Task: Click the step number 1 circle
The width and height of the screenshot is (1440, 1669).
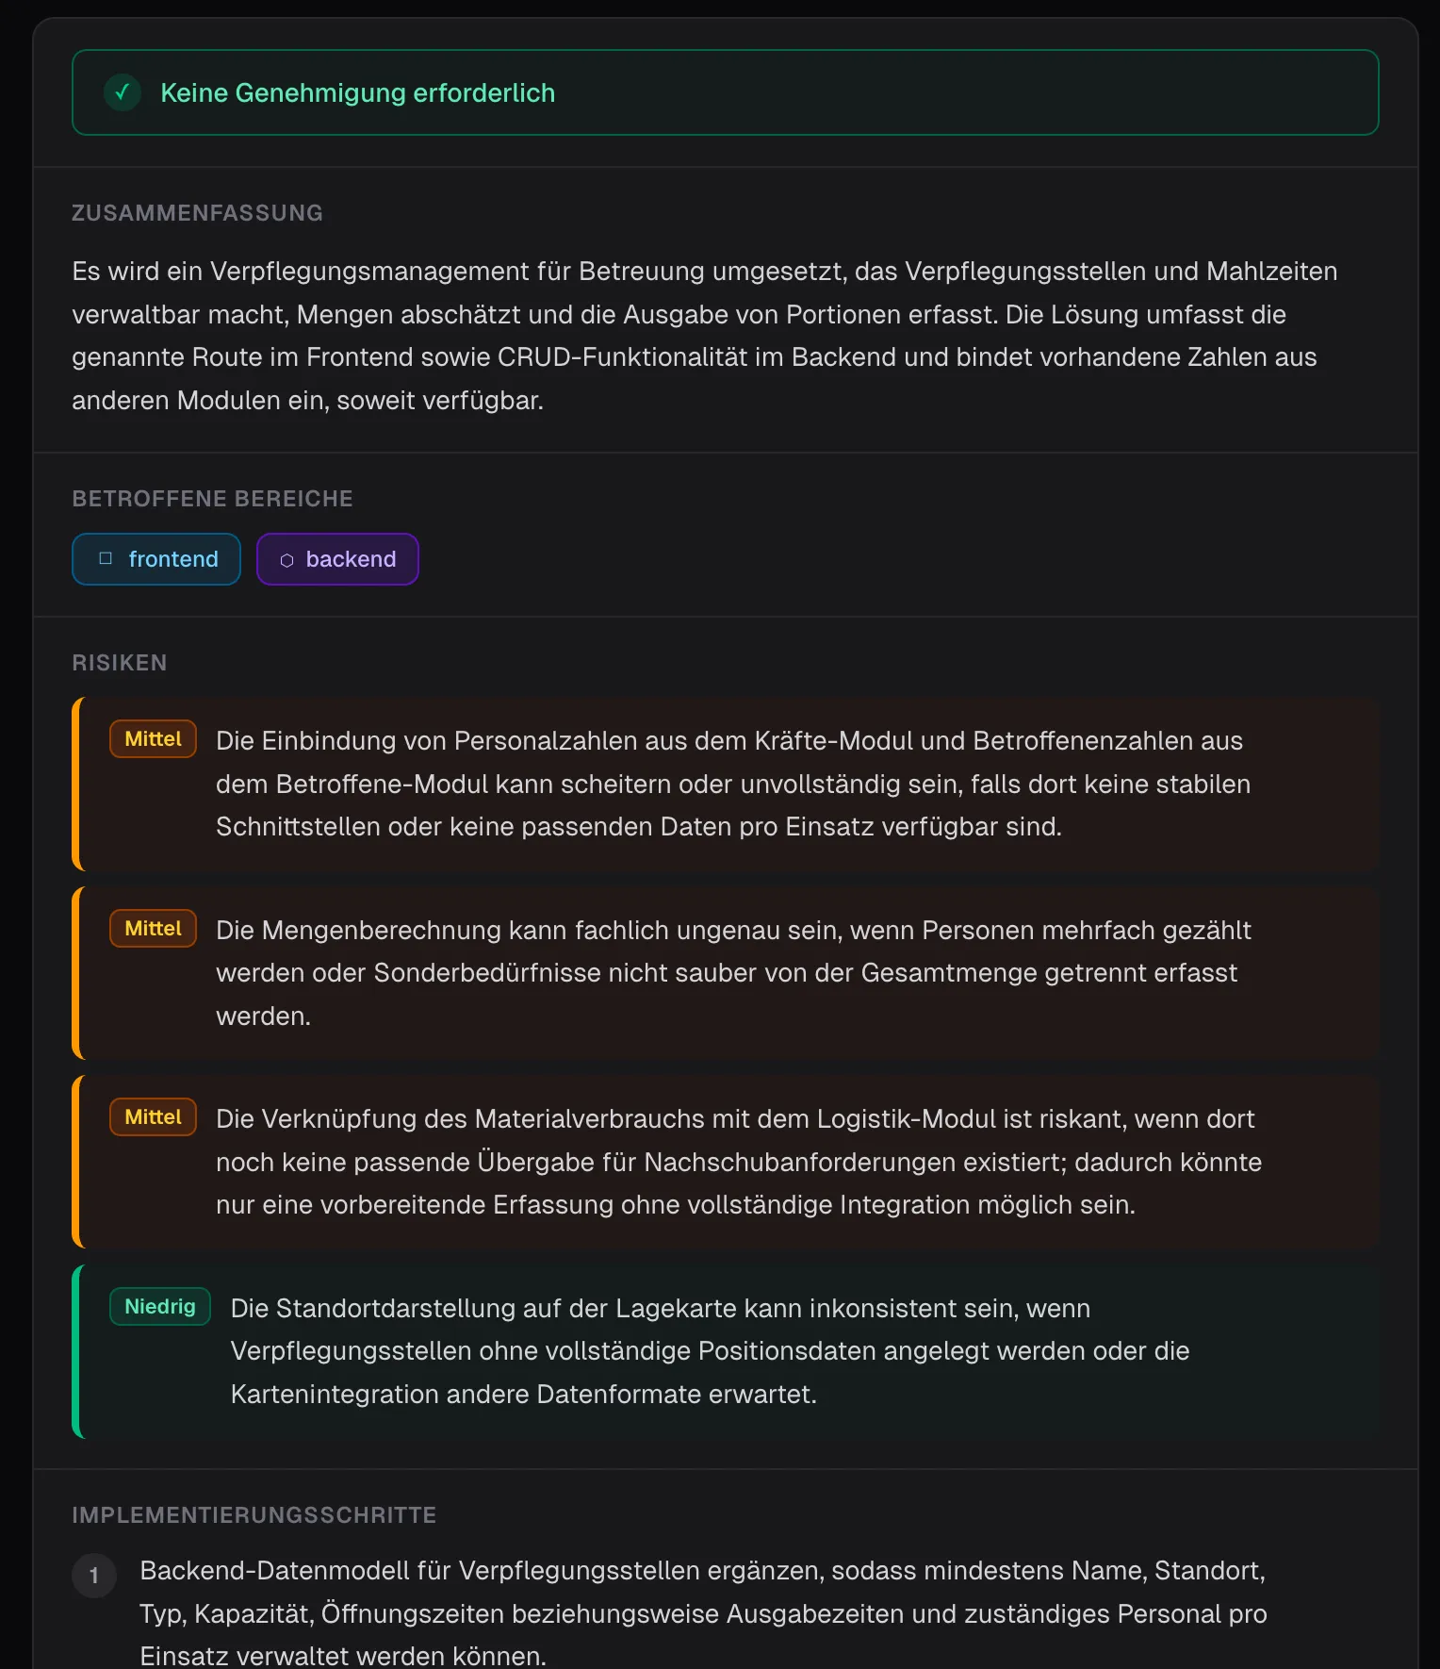Action: [93, 1575]
